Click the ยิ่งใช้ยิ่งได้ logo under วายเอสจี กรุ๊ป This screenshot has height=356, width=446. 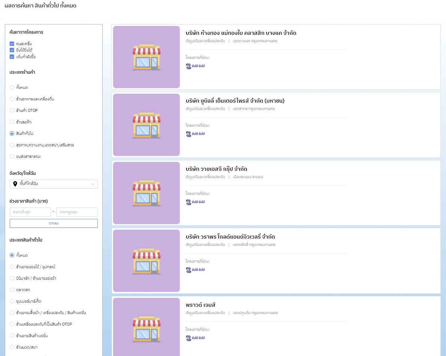pos(195,202)
